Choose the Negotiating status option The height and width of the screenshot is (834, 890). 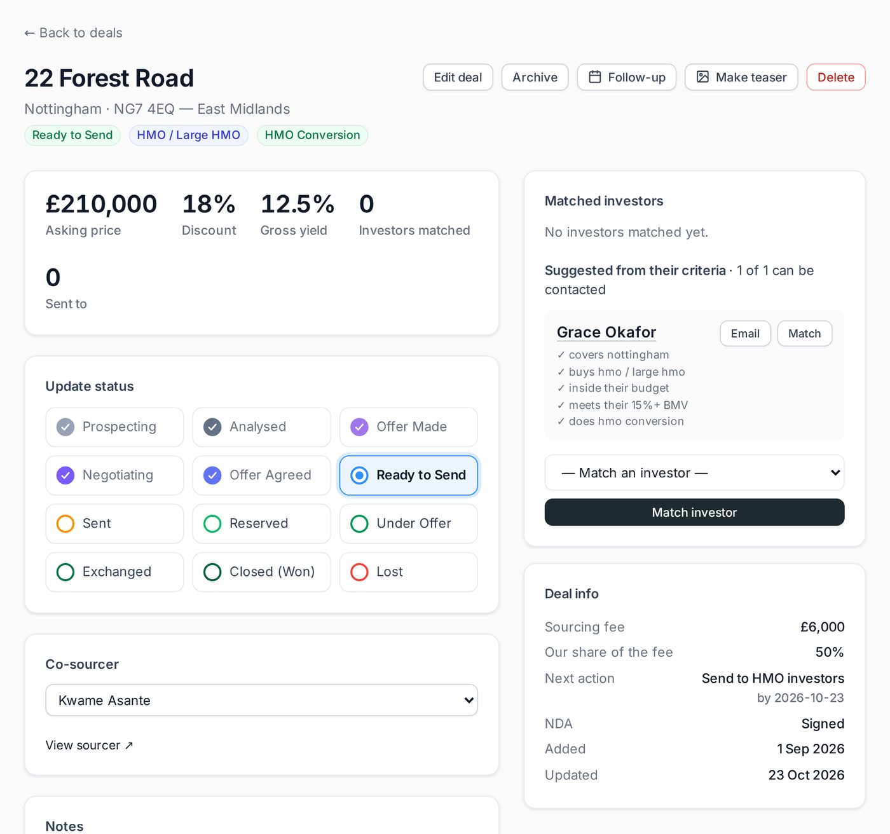tap(114, 475)
